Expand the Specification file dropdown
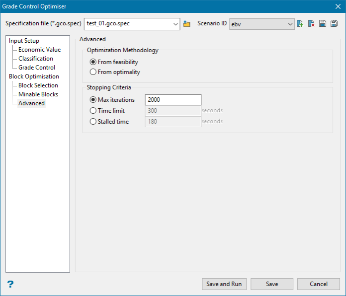Image resolution: width=346 pixels, height=296 pixels. pyautogui.click(x=175, y=24)
